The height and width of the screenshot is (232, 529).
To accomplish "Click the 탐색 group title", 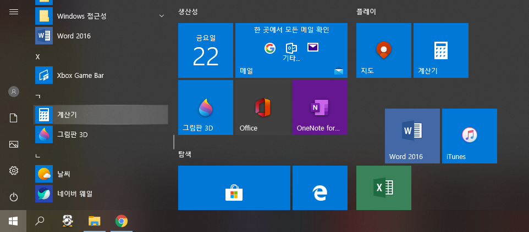I will click(x=185, y=154).
